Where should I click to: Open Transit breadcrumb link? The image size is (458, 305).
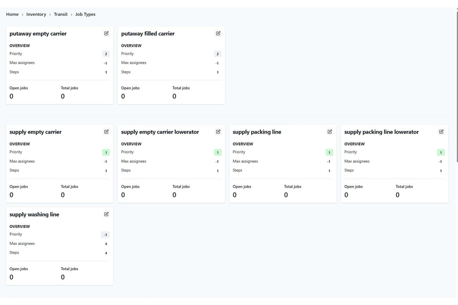click(x=61, y=14)
